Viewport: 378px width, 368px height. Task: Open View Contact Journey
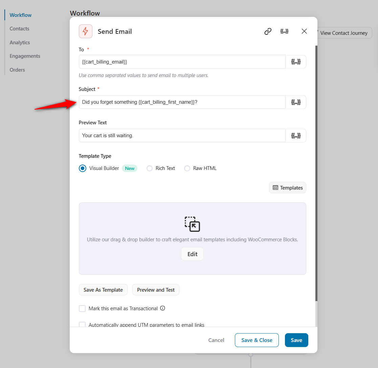point(344,33)
